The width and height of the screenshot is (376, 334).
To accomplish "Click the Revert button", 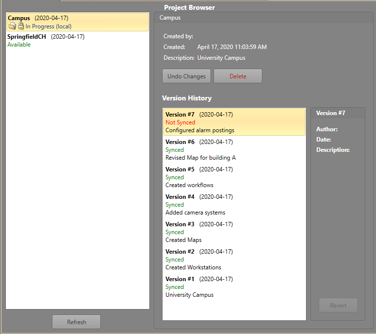I will (338, 306).
